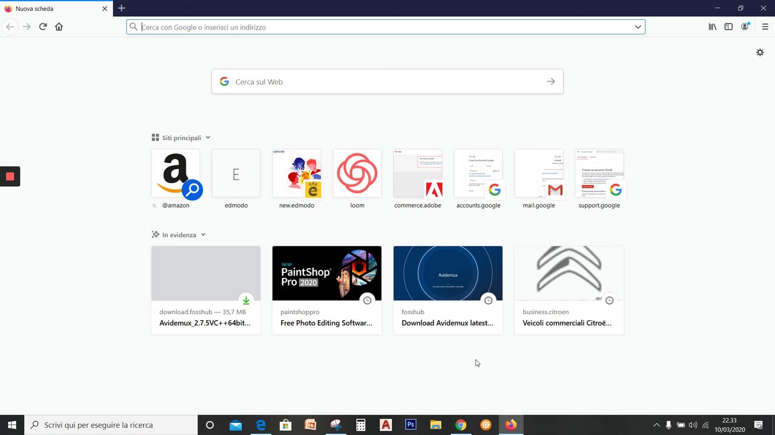
Task: Launch Microsoft Edge from taskbar
Action: click(261, 425)
